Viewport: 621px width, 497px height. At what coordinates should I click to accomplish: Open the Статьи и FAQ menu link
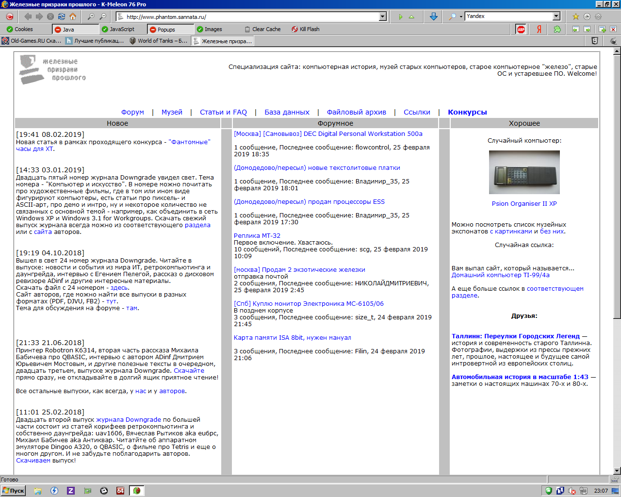223,112
